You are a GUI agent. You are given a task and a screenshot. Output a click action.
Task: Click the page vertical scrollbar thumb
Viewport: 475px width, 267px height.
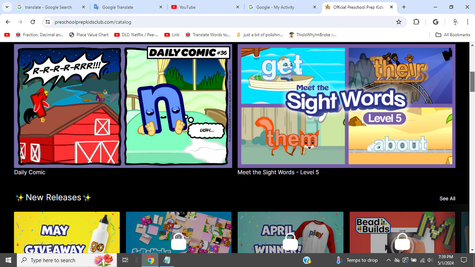472,82
